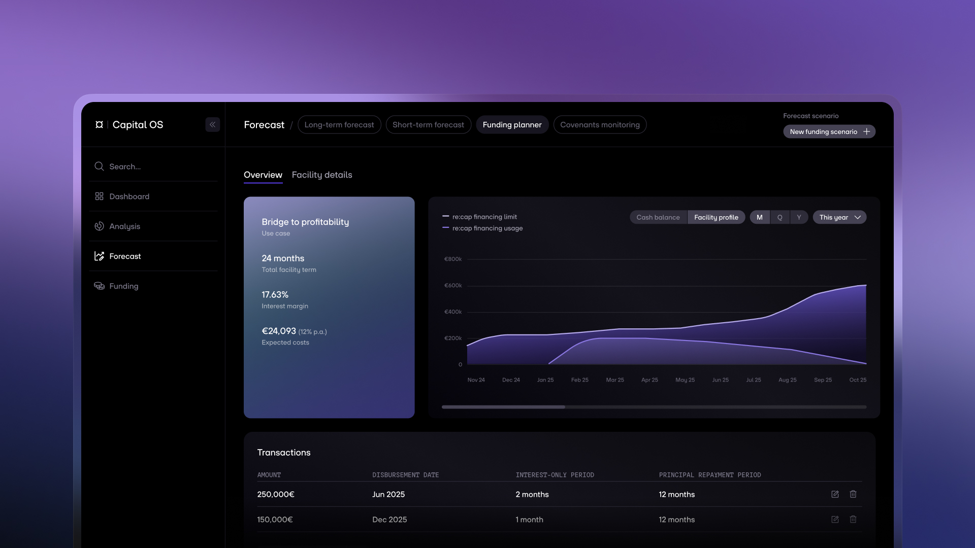
Task: Delete the 150,000€ transaction
Action: 853,520
